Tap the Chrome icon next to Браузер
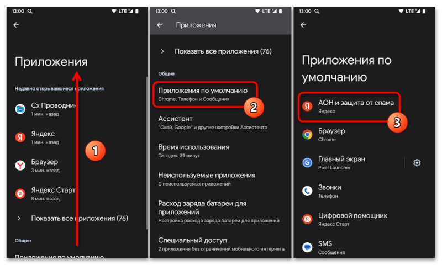This screenshot has width=442, height=265. 307,135
